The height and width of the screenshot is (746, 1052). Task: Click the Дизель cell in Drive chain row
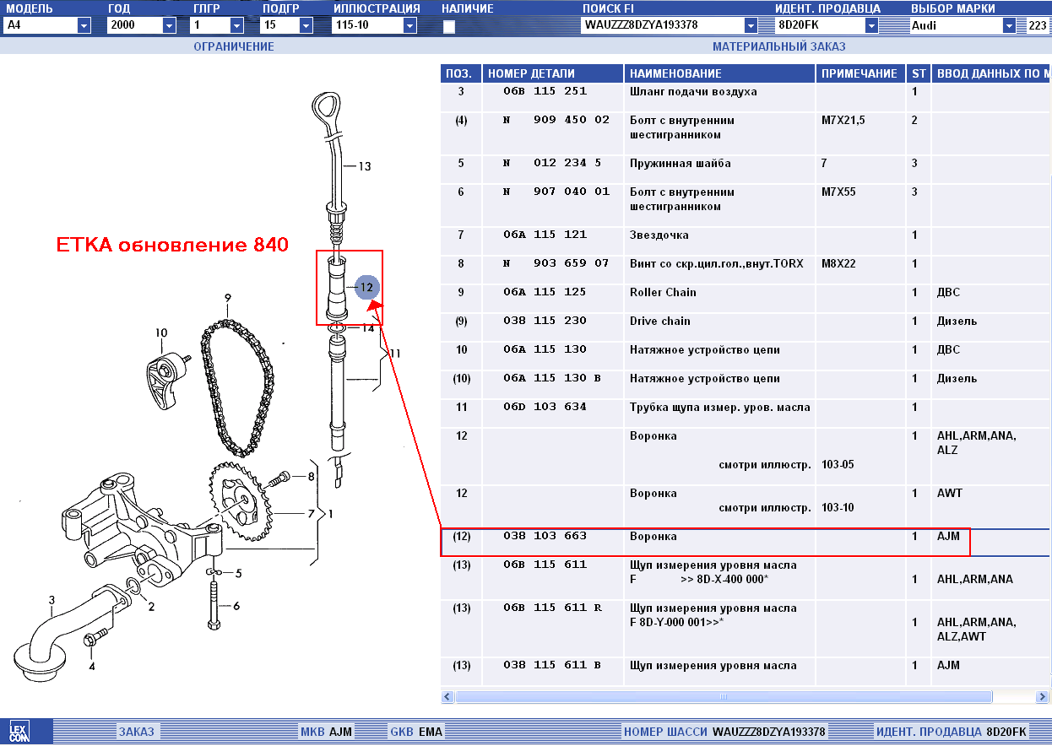pyautogui.click(x=957, y=322)
